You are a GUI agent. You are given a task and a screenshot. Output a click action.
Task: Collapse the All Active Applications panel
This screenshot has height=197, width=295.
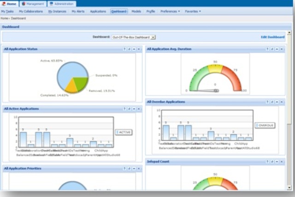[134, 109]
